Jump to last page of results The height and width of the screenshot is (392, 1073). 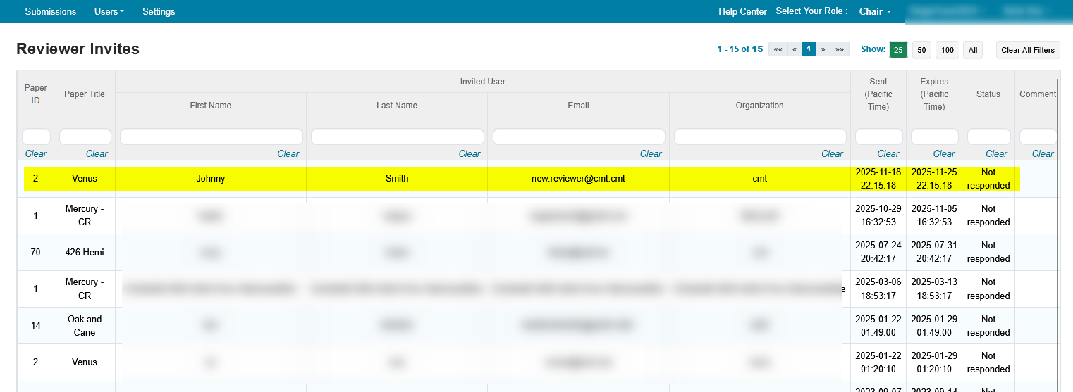coord(840,49)
